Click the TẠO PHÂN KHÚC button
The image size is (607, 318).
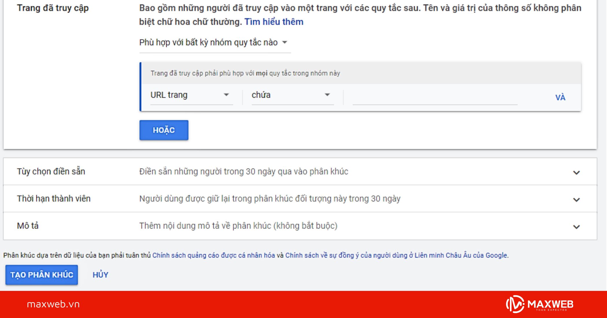(41, 274)
